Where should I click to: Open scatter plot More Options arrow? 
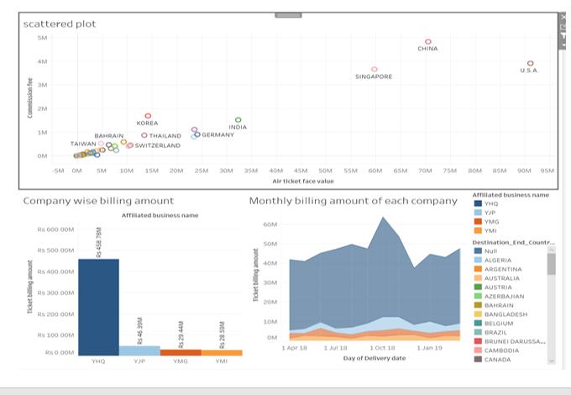(563, 45)
